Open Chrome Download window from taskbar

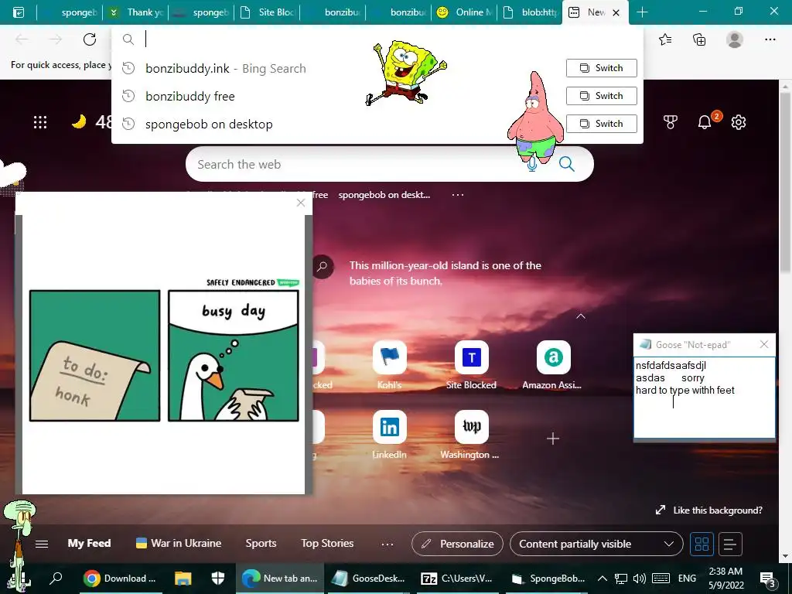coord(121,579)
